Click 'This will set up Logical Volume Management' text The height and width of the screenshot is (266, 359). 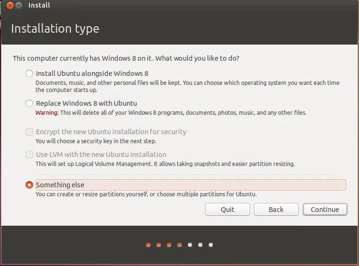coord(165,164)
